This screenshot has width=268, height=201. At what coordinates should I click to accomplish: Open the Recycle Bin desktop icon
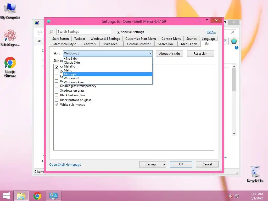click(255, 174)
